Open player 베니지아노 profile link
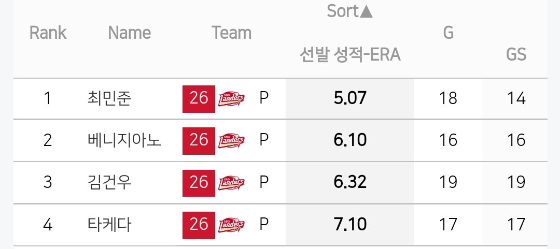 [124, 141]
